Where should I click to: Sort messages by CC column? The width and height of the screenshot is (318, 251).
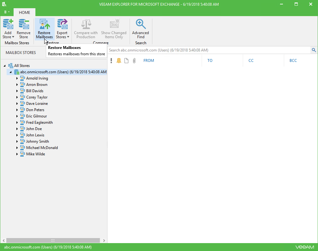click(x=251, y=60)
